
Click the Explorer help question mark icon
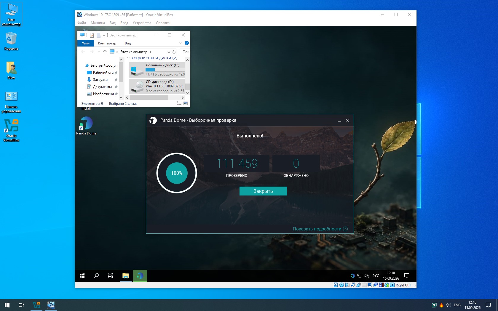[x=187, y=43]
